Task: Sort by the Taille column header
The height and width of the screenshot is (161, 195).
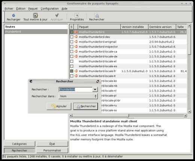Action: tap(181, 27)
